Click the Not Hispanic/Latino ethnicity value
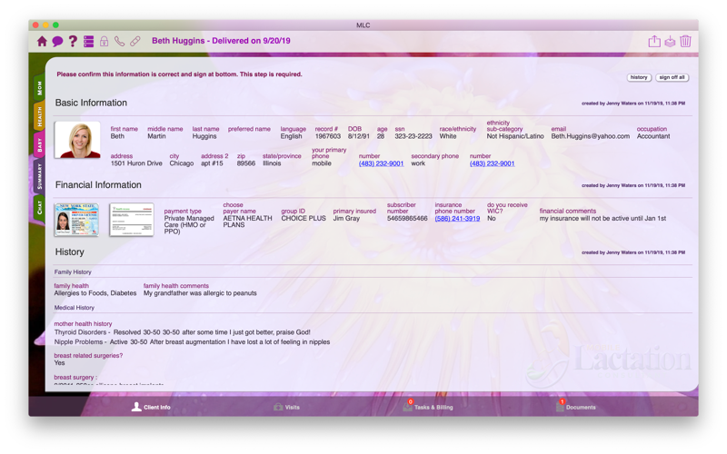The image size is (727, 454). tap(515, 136)
